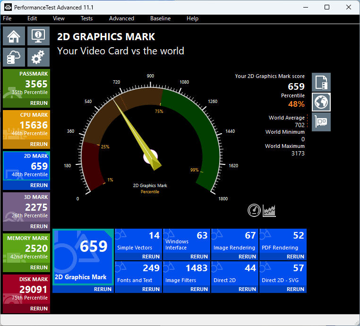Viewport: 360px width, 326px height.
Task: Open the Baseline menu
Action: (160, 18)
